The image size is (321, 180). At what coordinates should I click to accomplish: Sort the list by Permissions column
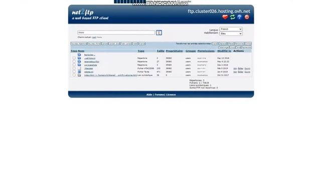206,51
